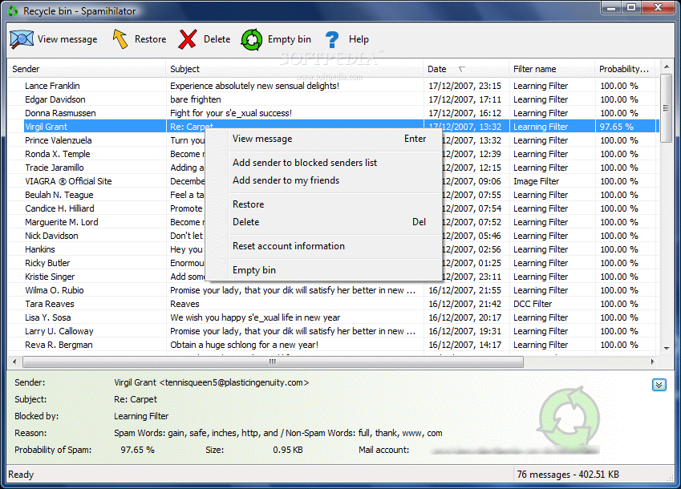
Task: Choose 'Add sender to blocked senders list'
Action: 305,163
